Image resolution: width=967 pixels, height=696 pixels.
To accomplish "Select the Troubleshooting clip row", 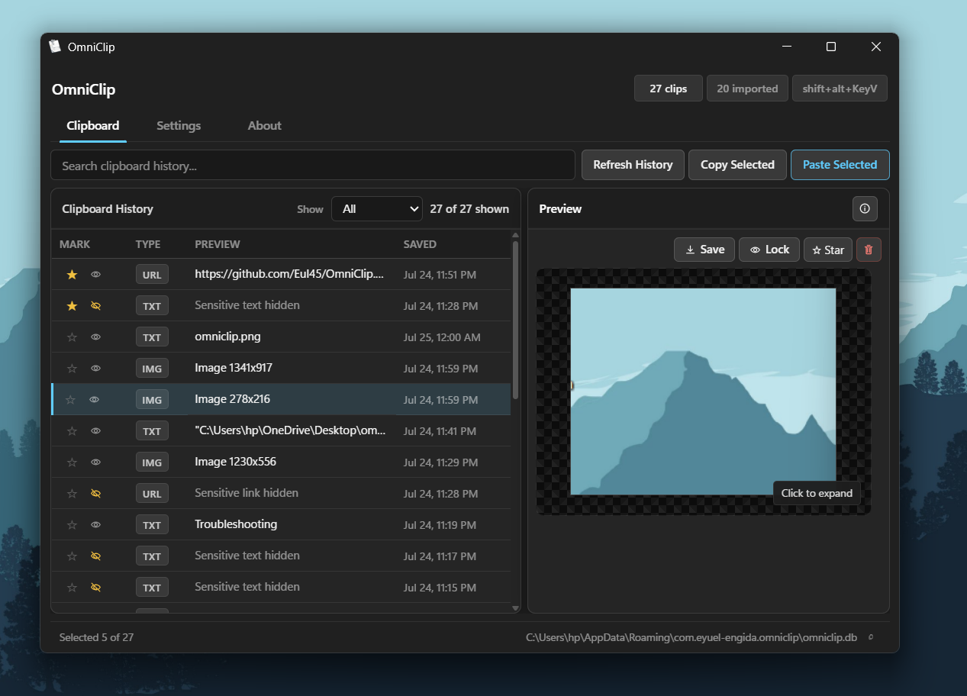I will (281, 524).
